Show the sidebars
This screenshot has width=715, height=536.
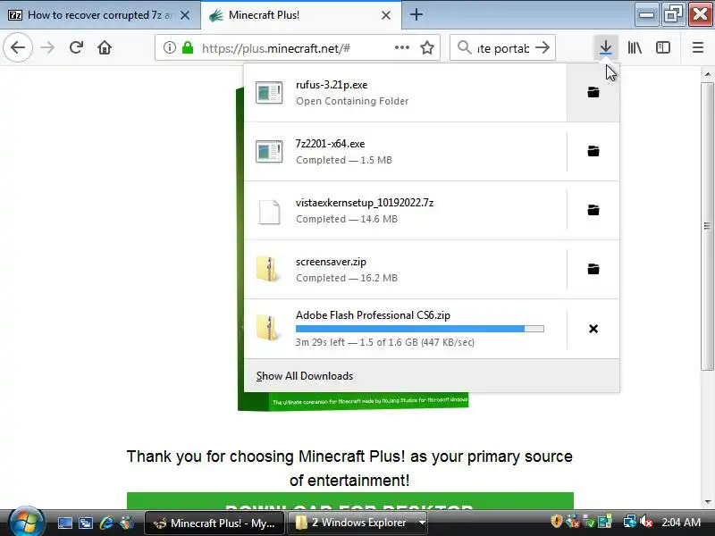click(x=663, y=47)
